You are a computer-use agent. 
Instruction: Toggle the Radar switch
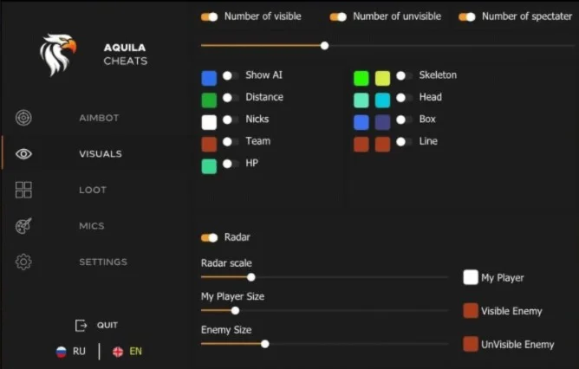point(209,237)
